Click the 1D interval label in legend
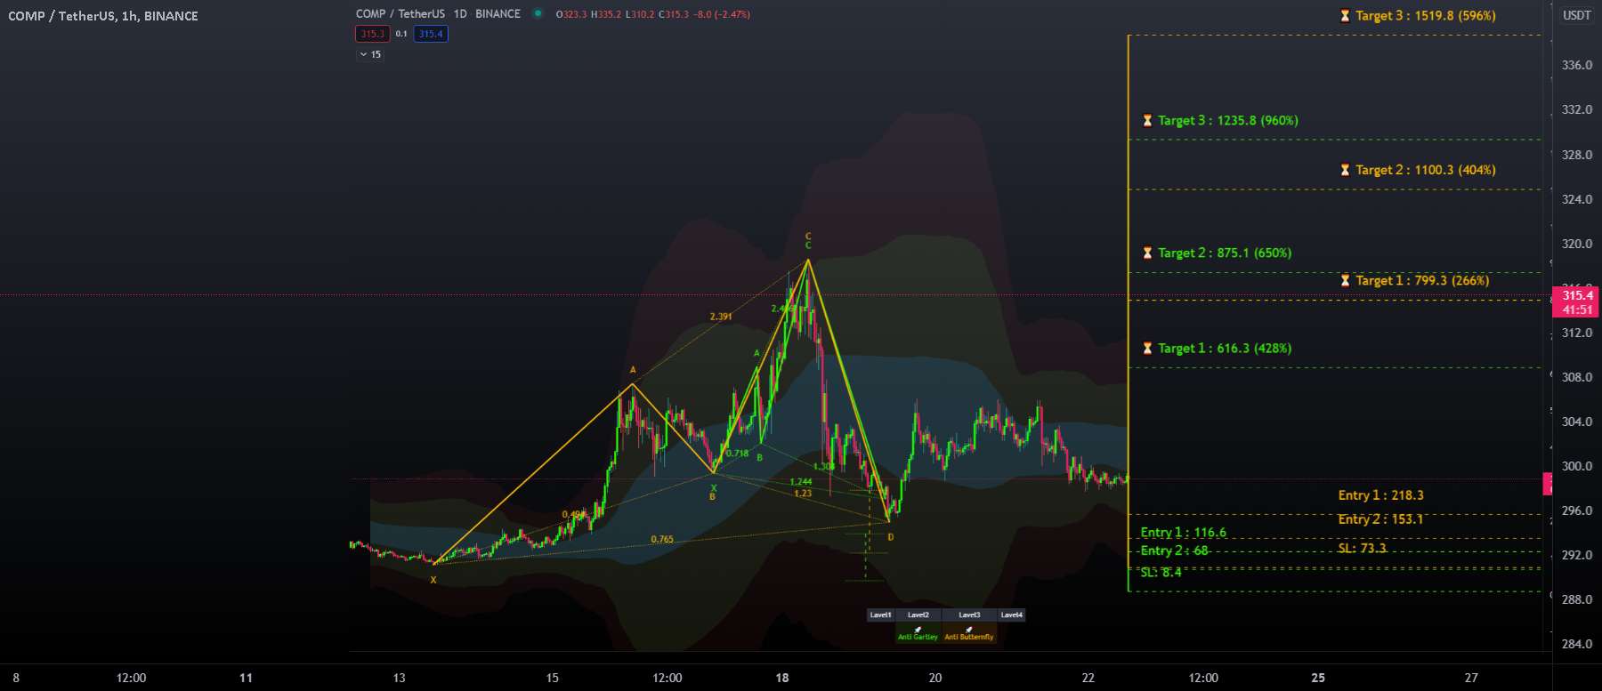Image resolution: width=1602 pixels, height=691 pixels. 460,13
